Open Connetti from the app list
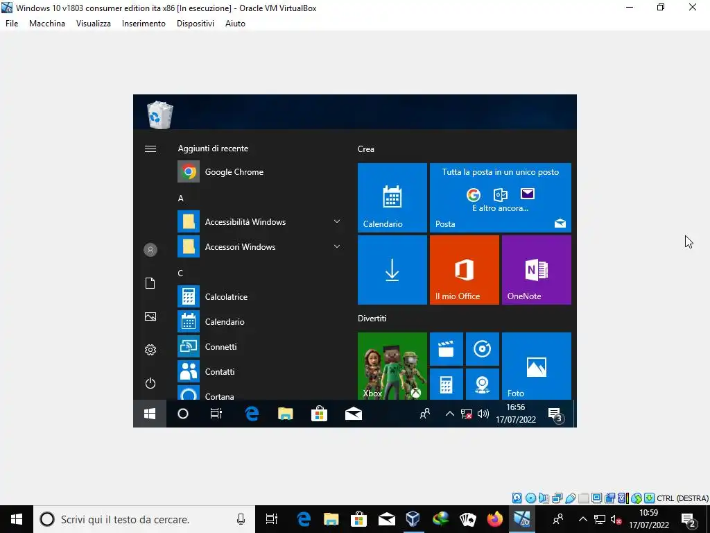Image resolution: width=710 pixels, height=533 pixels. click(x=260, y=347)
